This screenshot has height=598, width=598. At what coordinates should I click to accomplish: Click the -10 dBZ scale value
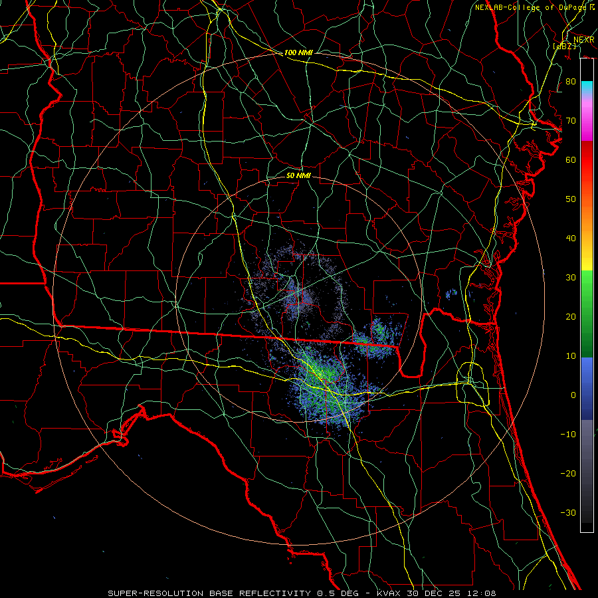[x=568, y=435]
